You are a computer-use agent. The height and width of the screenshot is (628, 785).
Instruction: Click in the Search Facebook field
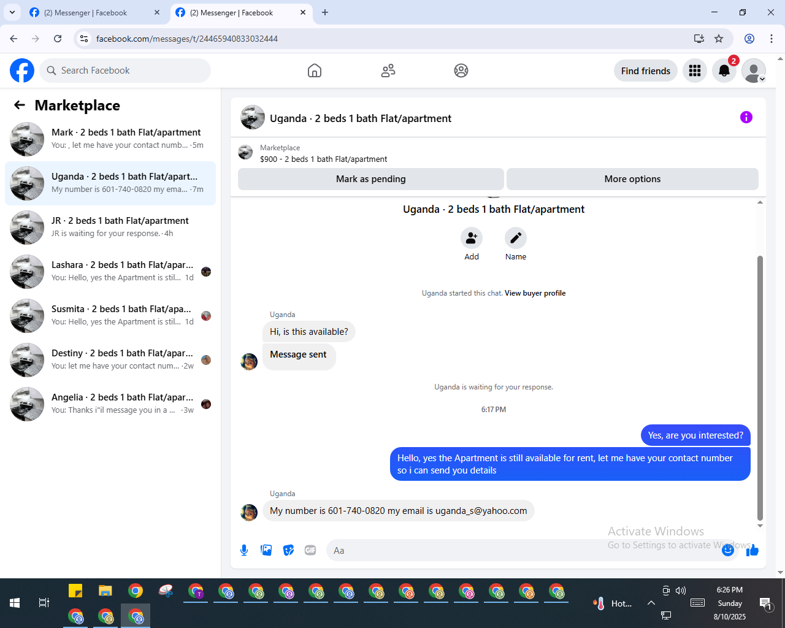(x=125, y=71)
